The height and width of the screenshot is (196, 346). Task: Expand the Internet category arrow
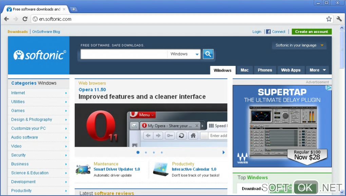point(66,93)
